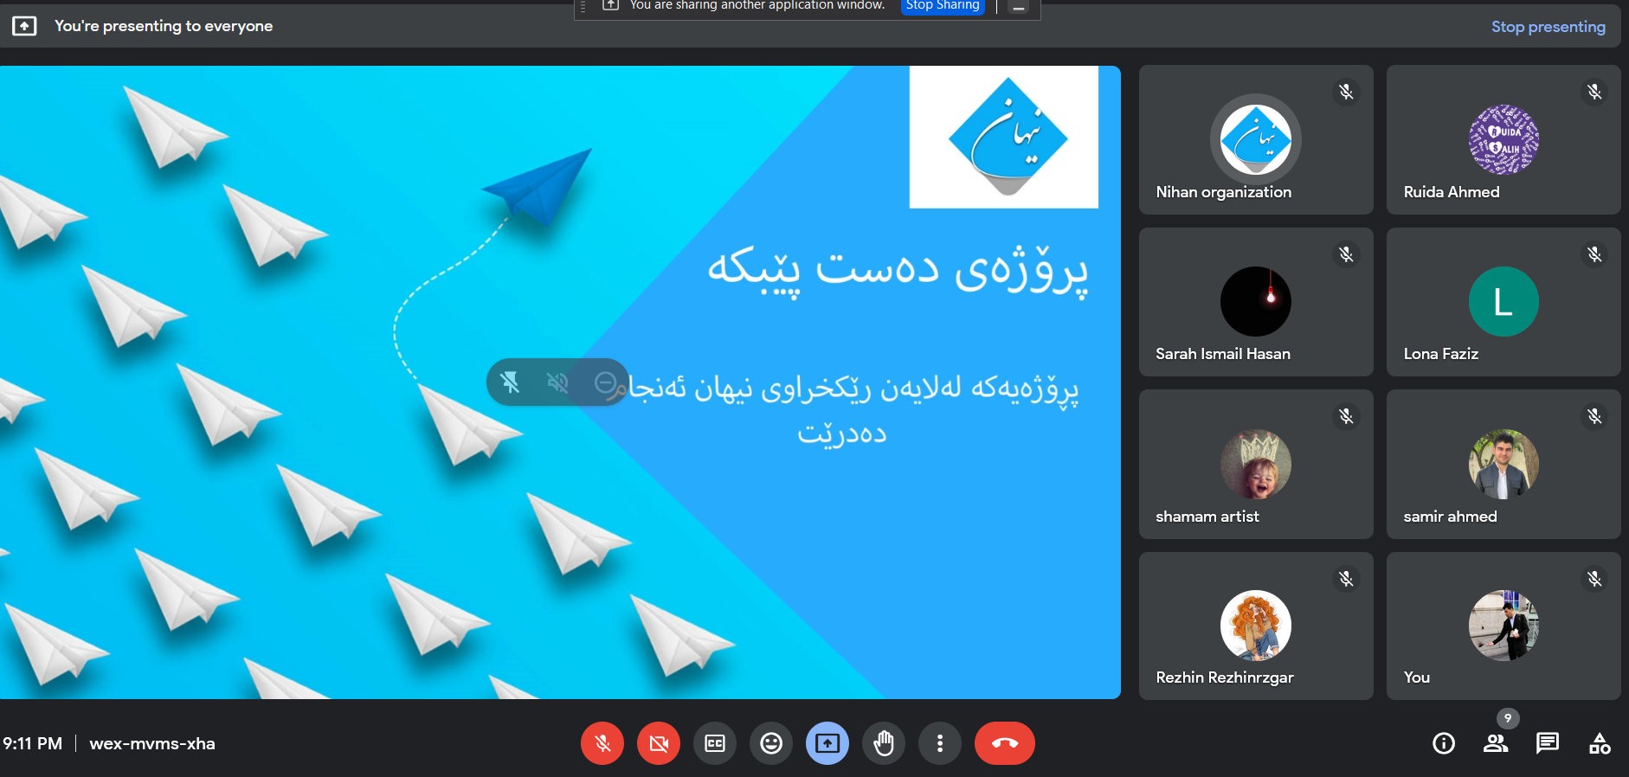Screen dimensions: 1629x777
Task: Click Stop presenting link
Action: (x=1548, y=27)
